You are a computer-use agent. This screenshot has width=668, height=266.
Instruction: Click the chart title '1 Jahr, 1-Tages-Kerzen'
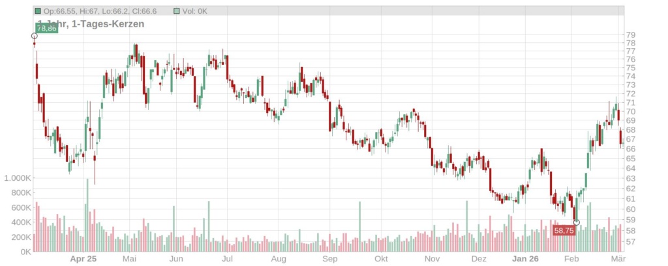point(91,23)
